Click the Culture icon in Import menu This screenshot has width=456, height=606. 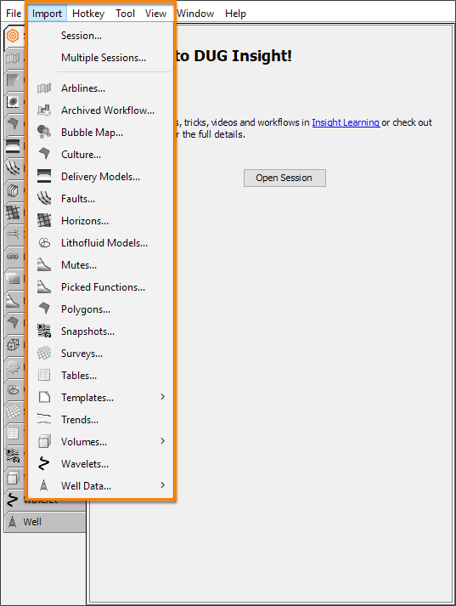pyautogui.click(x=44, y=154)
